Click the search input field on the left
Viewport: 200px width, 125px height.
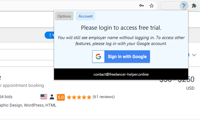click(25, 55)
